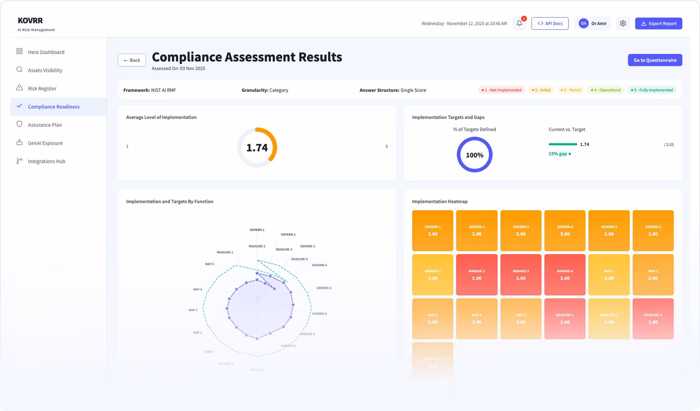
Task: Open notifications via the bell icon
Action: (519, 23)
